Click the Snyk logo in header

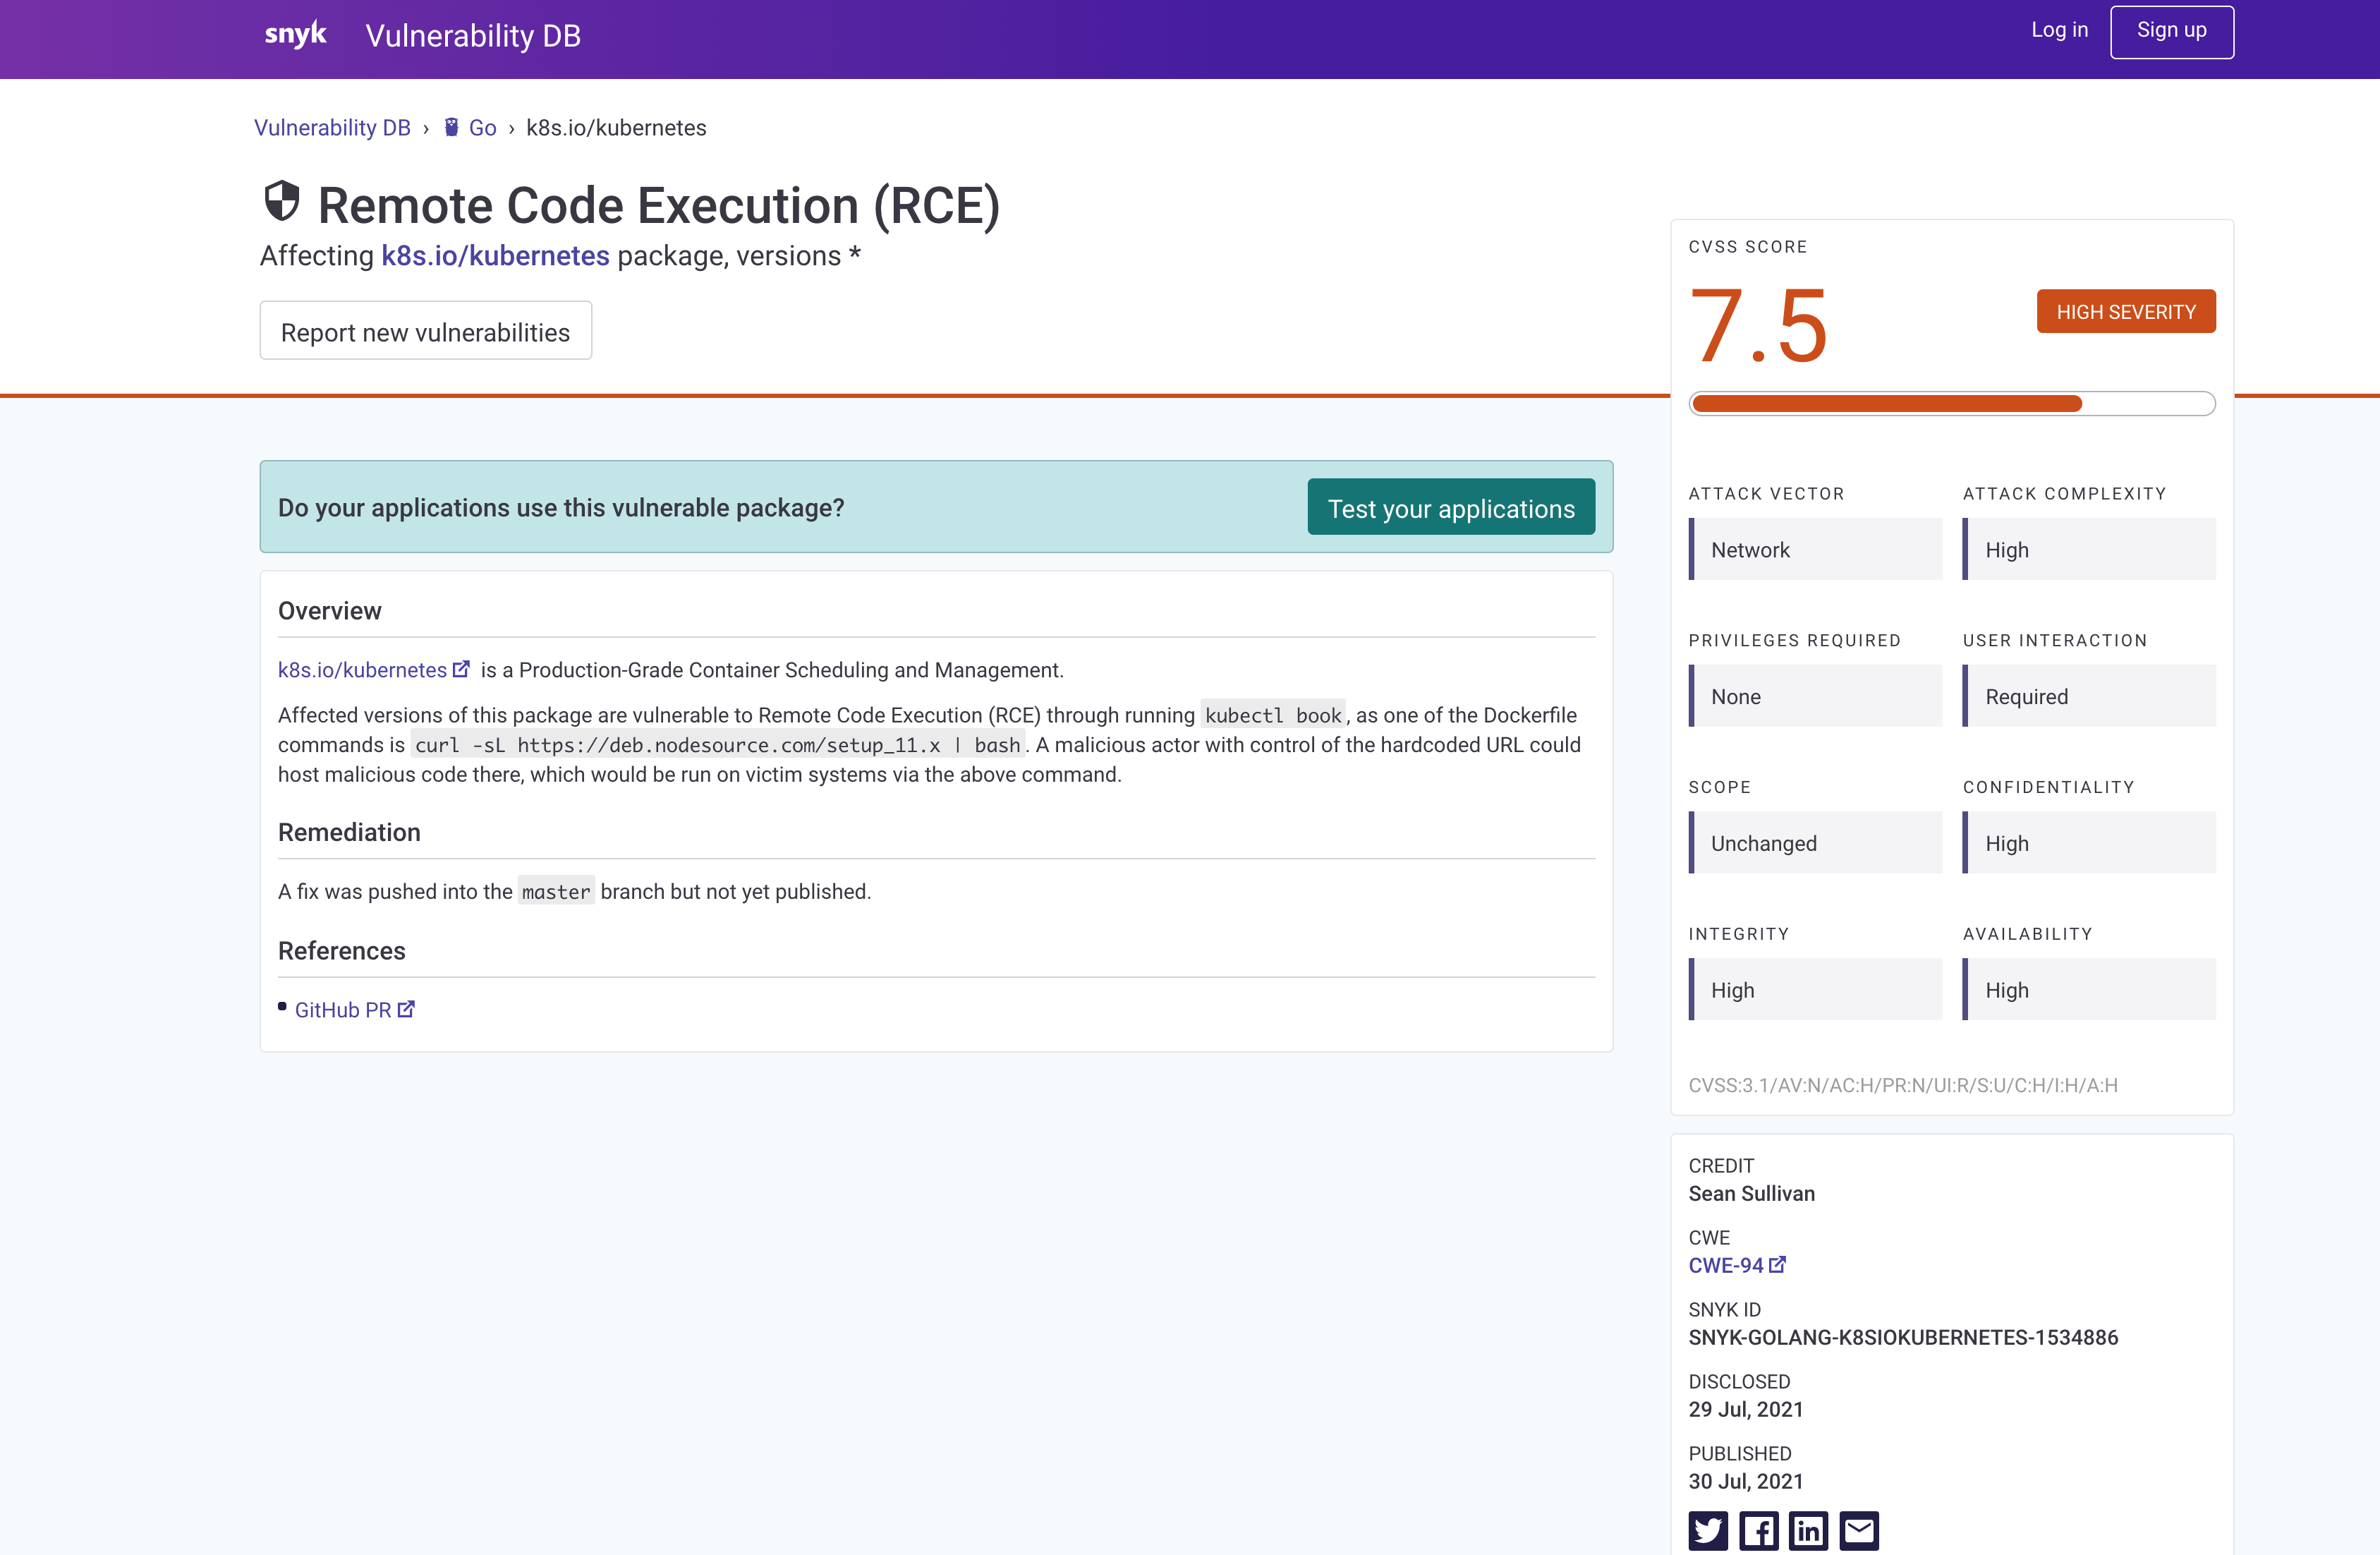pos(295,34)
